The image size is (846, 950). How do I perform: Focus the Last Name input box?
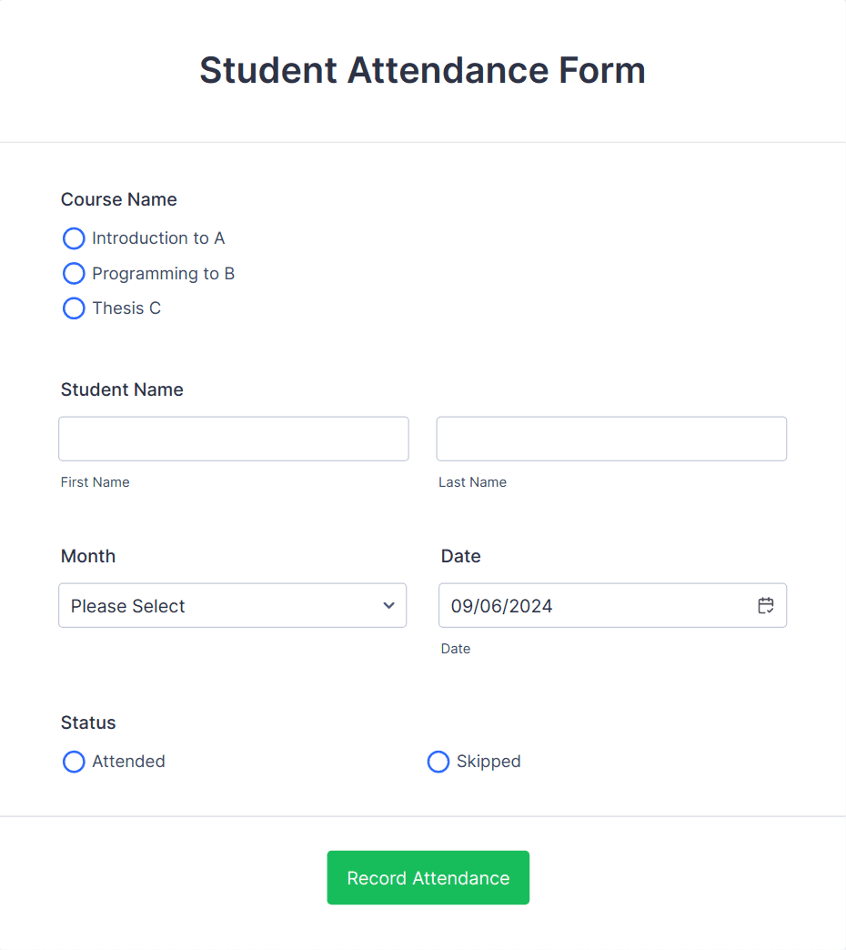pos(610,439)
